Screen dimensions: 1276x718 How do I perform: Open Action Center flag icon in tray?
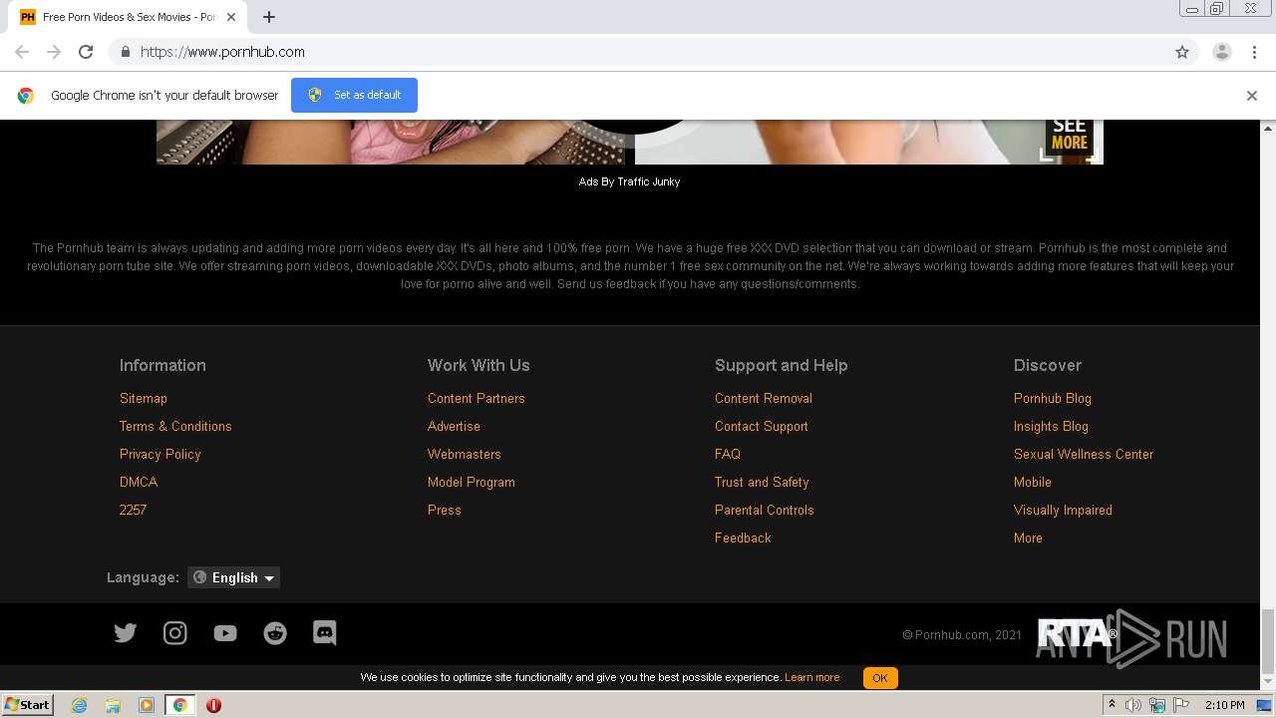point(1181,705)
